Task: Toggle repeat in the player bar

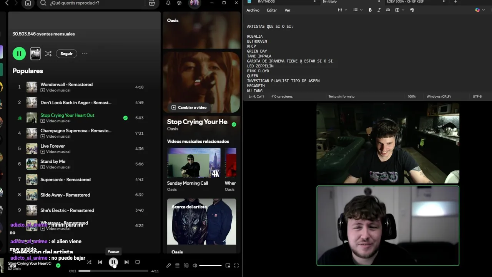Action: tap(138, 262)
